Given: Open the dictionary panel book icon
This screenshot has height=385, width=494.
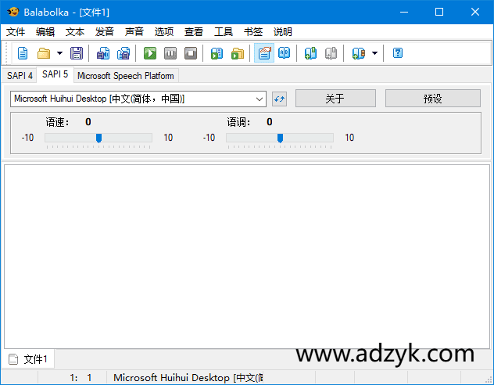Looking at the screenshot, I should (x=285, y=53).
